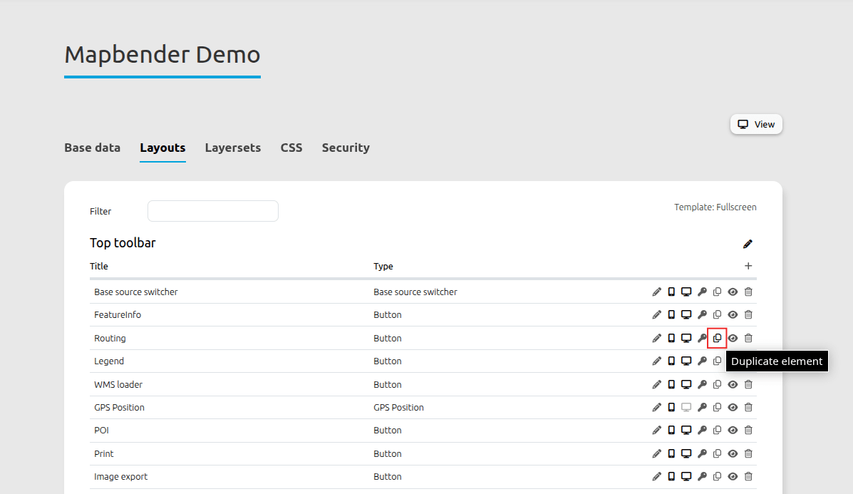This screenshot has height=494, width=853.
Task: Delete the Print element
Action: pyautogui.click(x=748, y=454)
